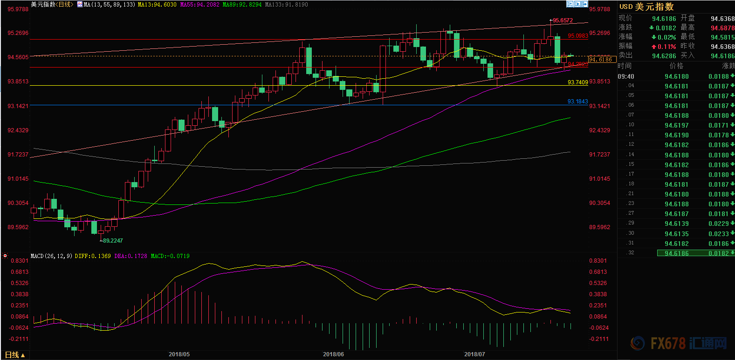Viewport: 735px width, 360px height.
Task: Click the 2018/07 date label on time axis
Action: tap(474, 354)
